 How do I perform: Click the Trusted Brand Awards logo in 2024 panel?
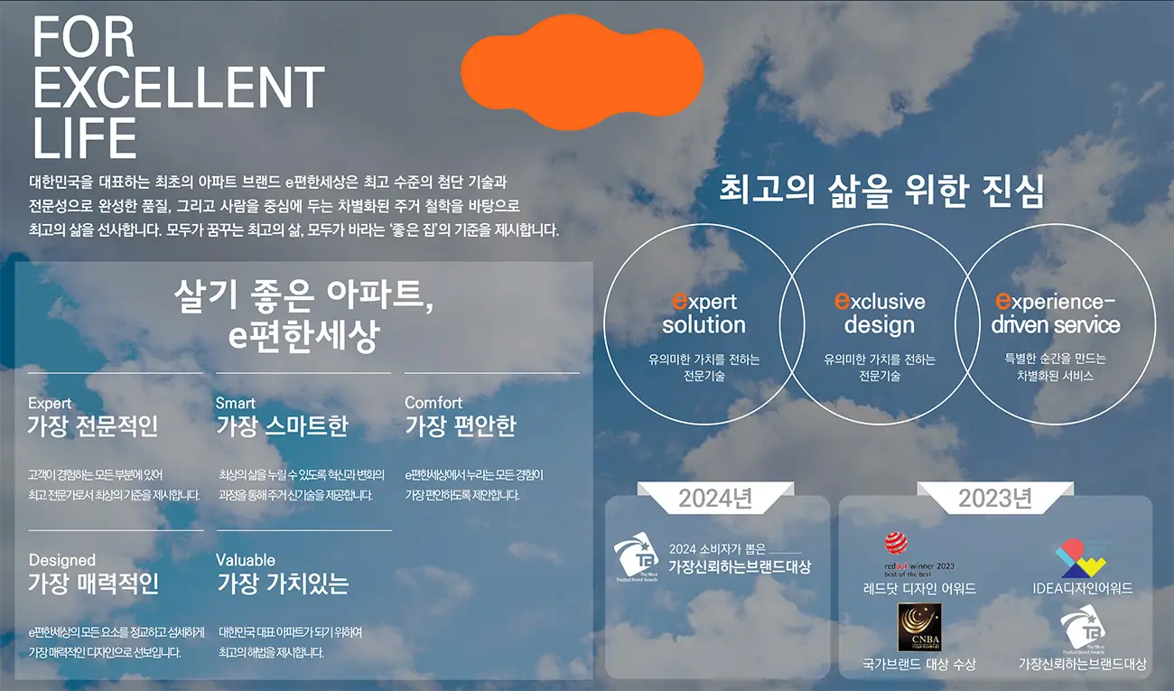tap(637, 556)
